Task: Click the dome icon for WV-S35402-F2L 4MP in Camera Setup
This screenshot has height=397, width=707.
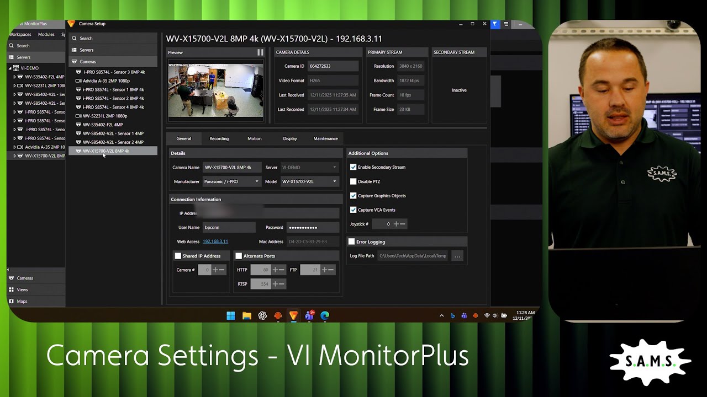Action: (x=78, y=125)
